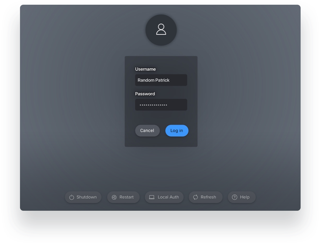Click on the 'Random Patrick' text
322x244 pixels.
[x=153, y=80]
